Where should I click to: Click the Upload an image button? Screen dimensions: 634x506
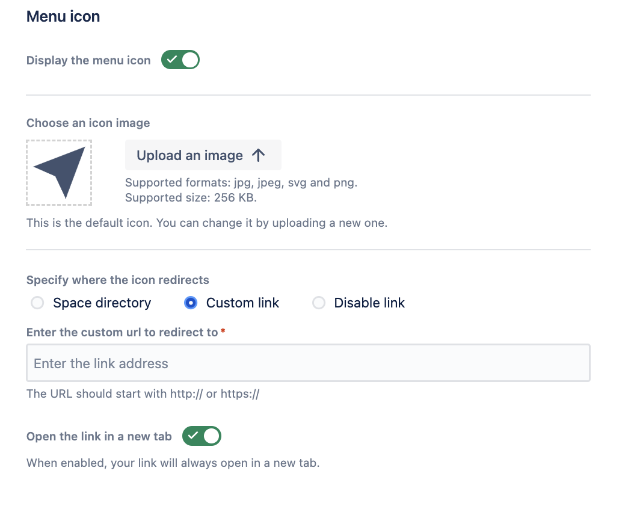click(x=203, y=155)
